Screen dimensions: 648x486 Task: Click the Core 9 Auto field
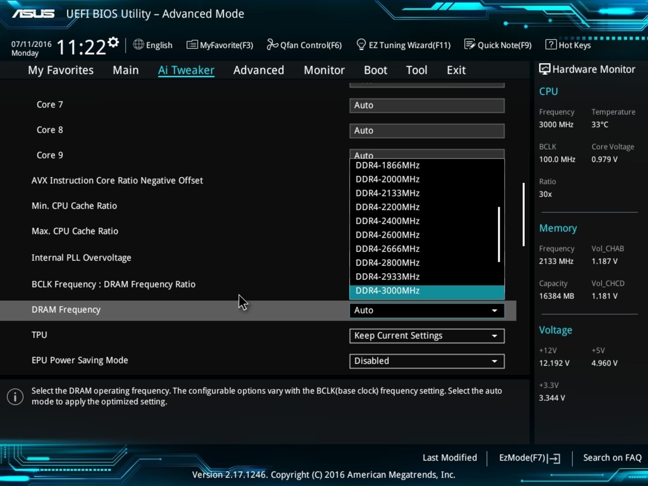[x=426, y=154]
